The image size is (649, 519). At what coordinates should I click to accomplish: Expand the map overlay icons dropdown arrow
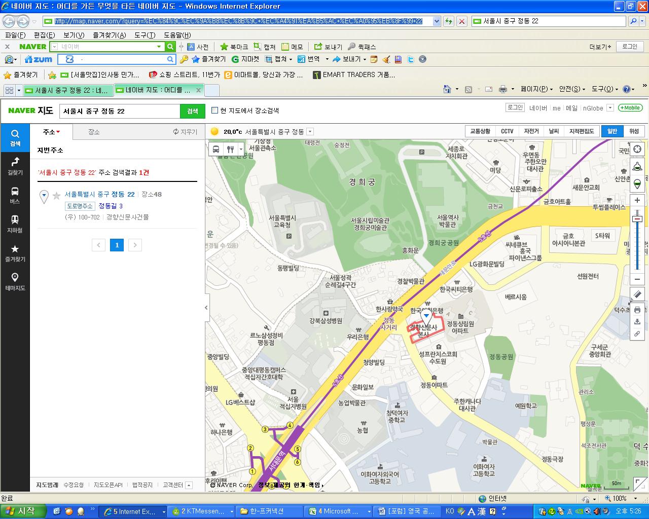pyautogui.click(x=241, y=149)
